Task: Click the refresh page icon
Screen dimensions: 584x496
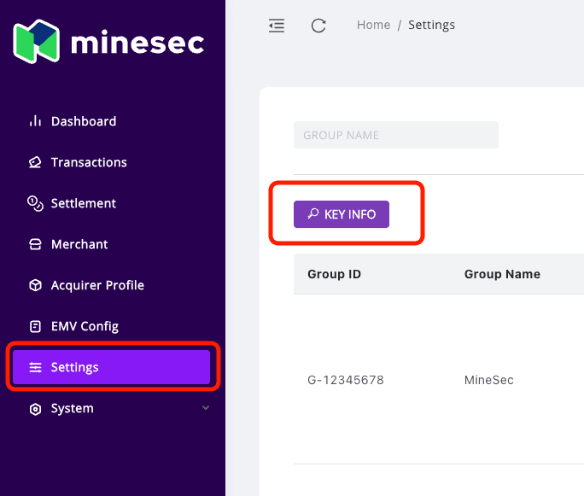Action: [x=318, y=26]
